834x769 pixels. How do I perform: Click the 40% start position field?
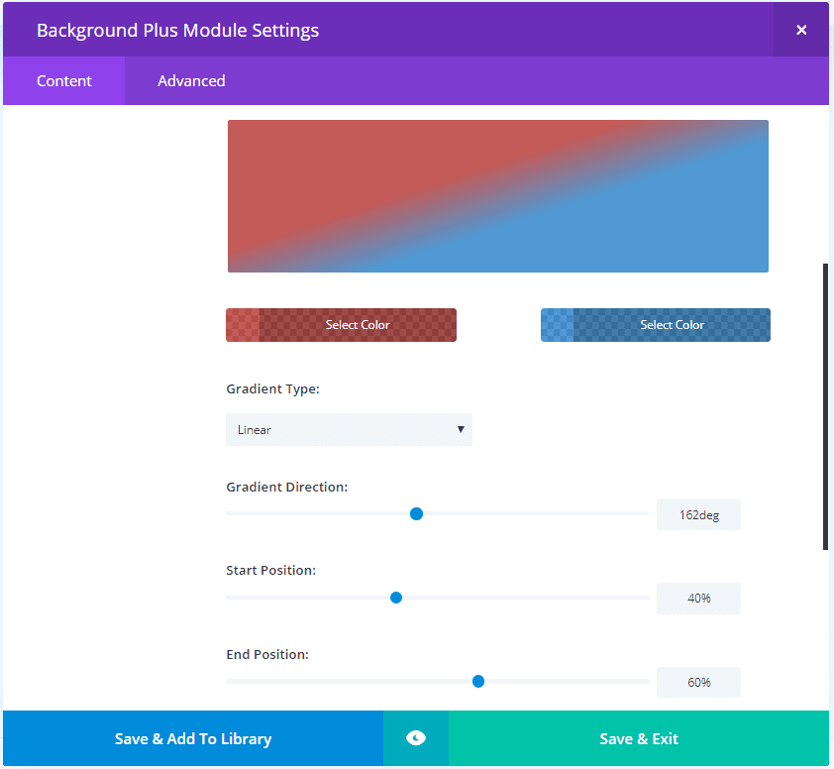pyautogui.click(x=698, y=599)
